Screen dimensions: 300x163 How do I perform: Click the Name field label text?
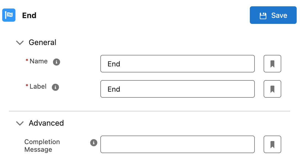coord(39,61)
